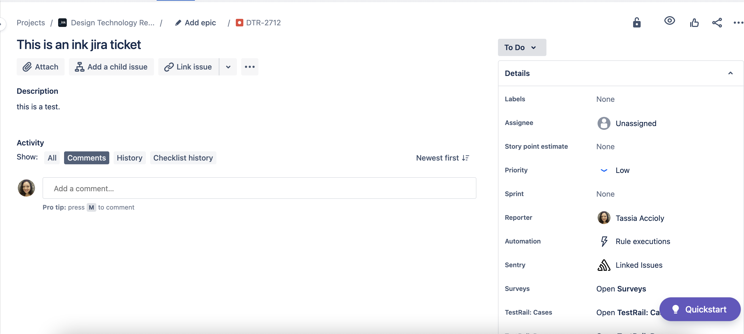Screen dimensions: 744x334
Task: Click the Attach paperclip icon
Action: [27, 67]
